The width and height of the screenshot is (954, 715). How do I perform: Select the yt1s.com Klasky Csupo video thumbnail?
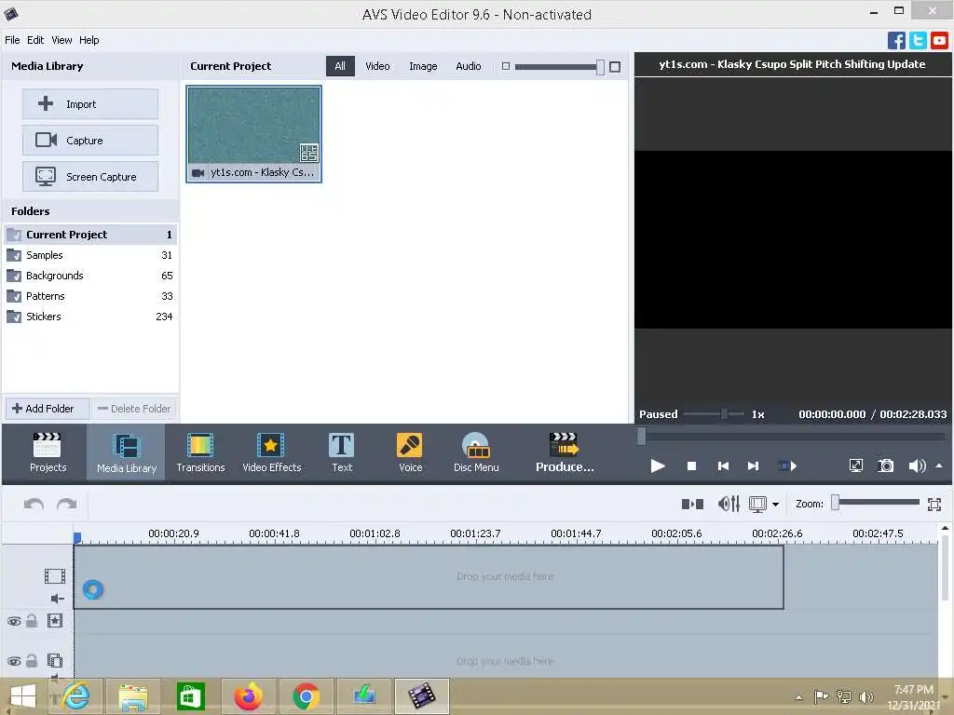pyautogui.click(x=253, y=134)
